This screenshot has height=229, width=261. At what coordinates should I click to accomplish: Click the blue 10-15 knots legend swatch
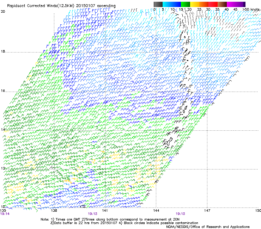coord(176,4)
